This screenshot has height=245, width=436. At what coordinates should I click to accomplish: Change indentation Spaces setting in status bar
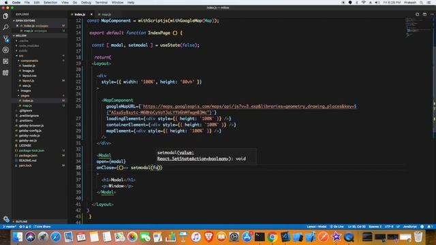pos(375,227)
